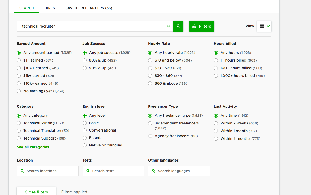
Task: Switch to the Hires tab
Action: 50,8
